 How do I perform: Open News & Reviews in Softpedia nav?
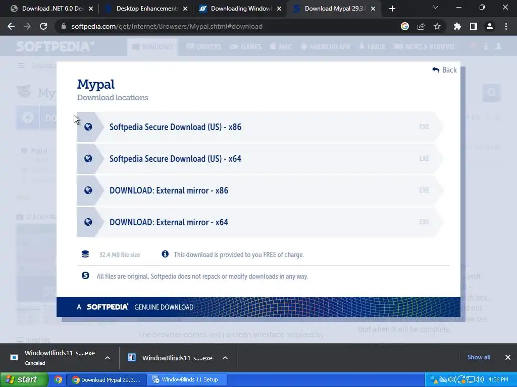tap(424, 47)
